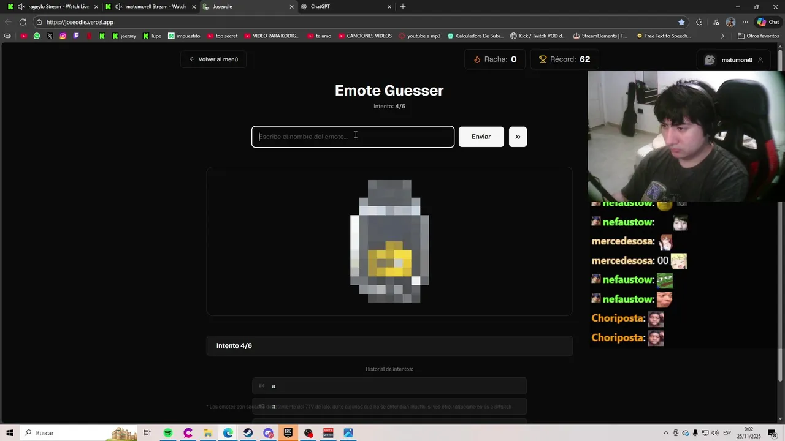Click the #4 attempt history row
This screenshot has height=441, width=785.
pos(389,386)
